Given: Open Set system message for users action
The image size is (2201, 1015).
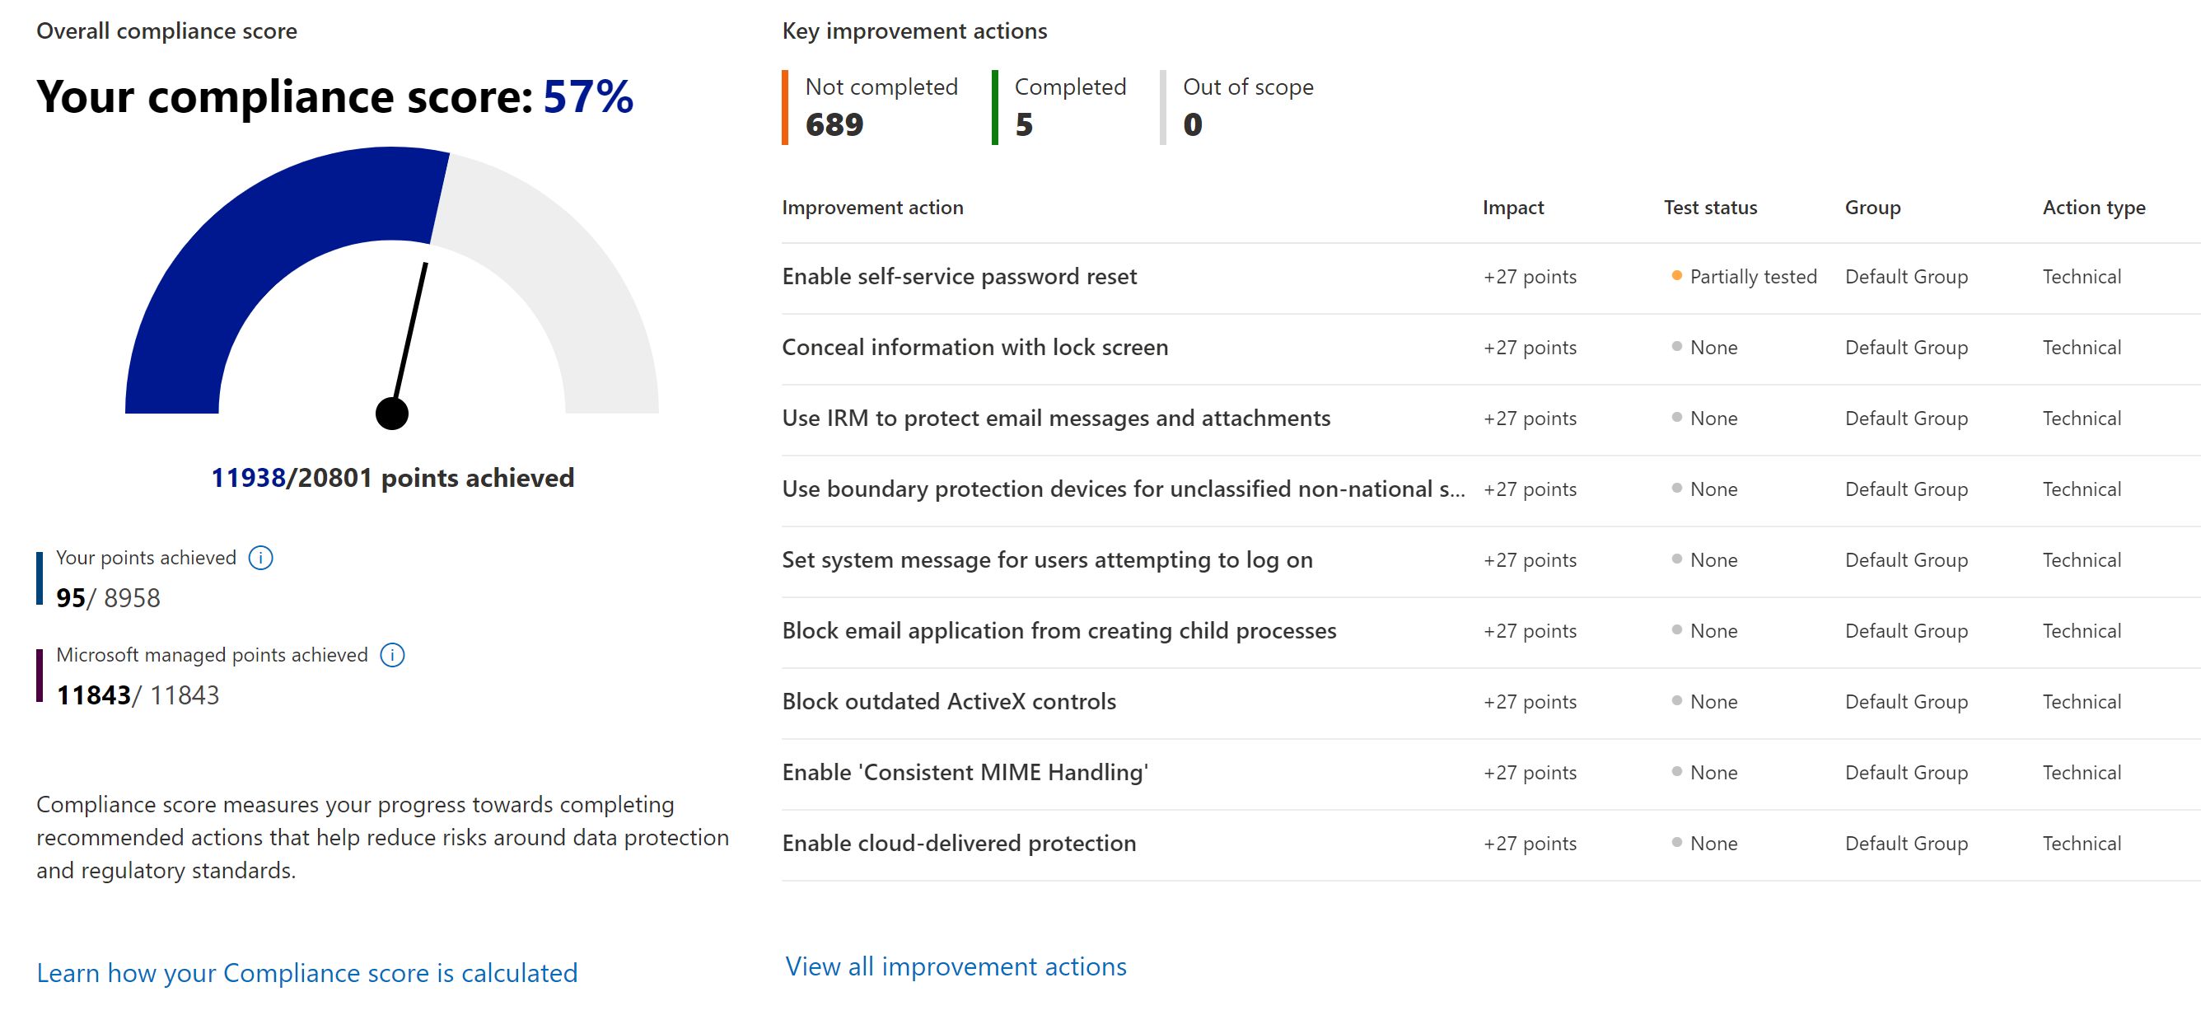Looking at the screenshot, I should pos(1047,560).
